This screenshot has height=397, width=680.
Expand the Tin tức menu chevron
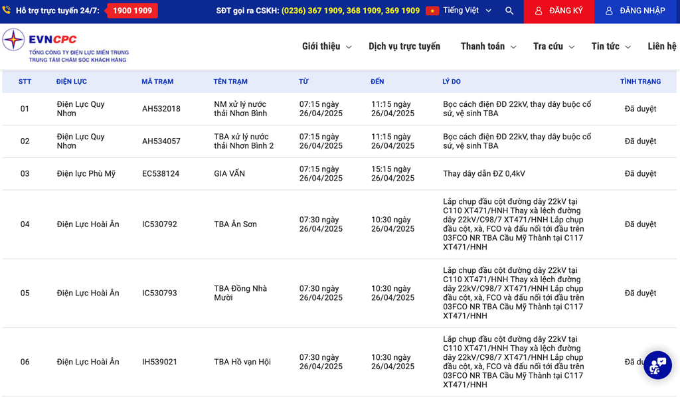pyautogui.click(x=628, y=47)
